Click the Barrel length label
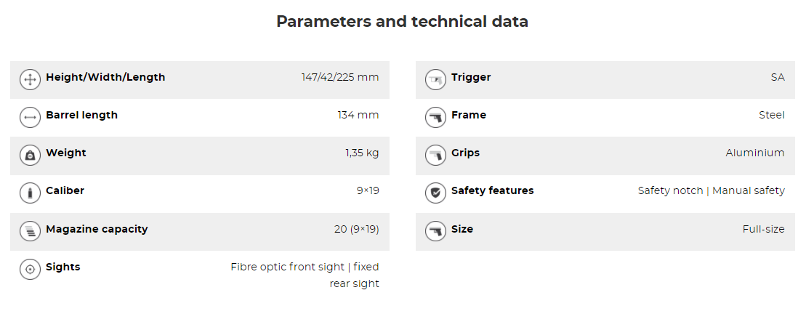Image resolution: width=806 pixels, height=330 pixels. 81,115
